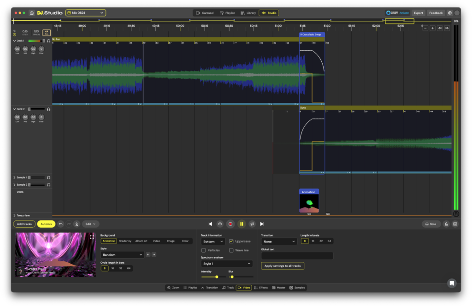Click the Export button
This screenshot has width=472, height=307.
tap(418, 12)
